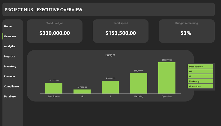Open the Revenue section
This screenshot has height=126, width=221.
click(x=9, y=77)
